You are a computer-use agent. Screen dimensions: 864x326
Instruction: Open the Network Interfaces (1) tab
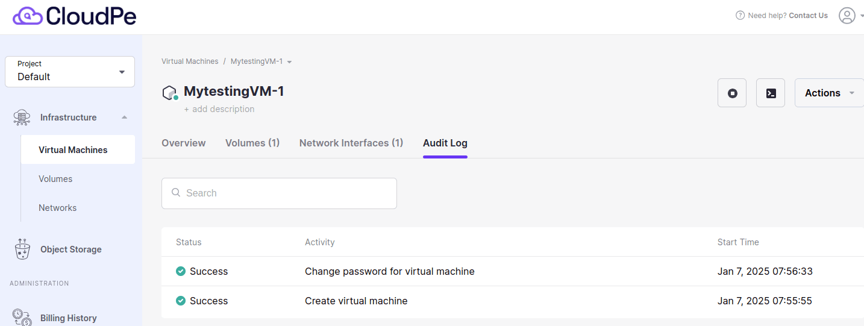click(351, 143)
